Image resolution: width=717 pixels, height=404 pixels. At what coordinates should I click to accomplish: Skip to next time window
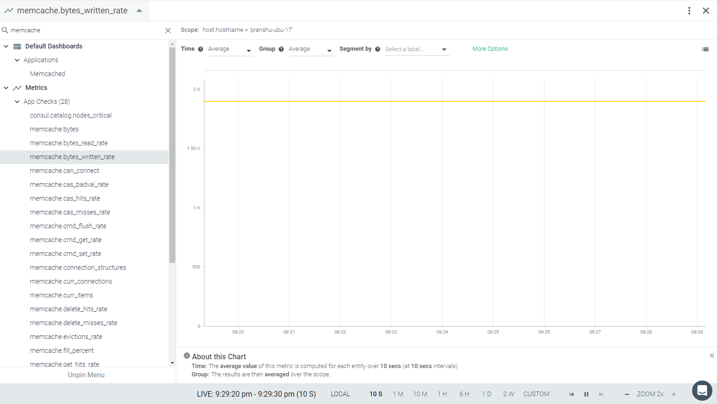(601, 394)
